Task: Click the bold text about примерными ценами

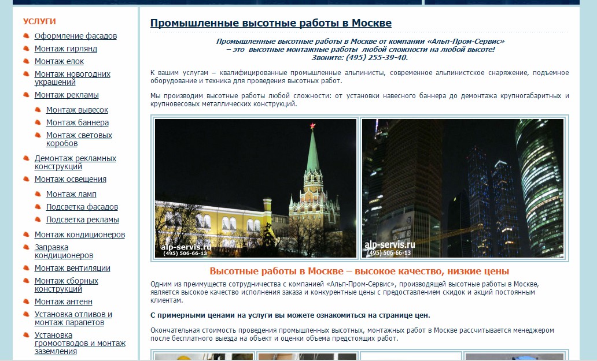Action: coord(290,315)
